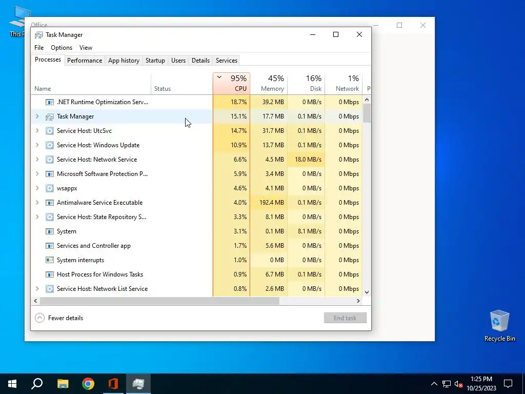This screenshot has width=525, height=394.
Task: Click the Antimalware Service Executable icon
Action: (x=50, y=203)
